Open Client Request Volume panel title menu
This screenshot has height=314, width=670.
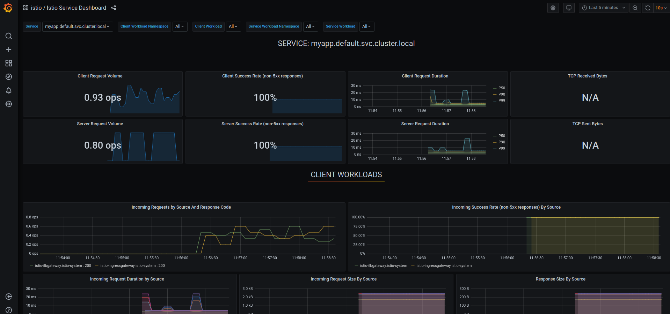coord(100,76)
